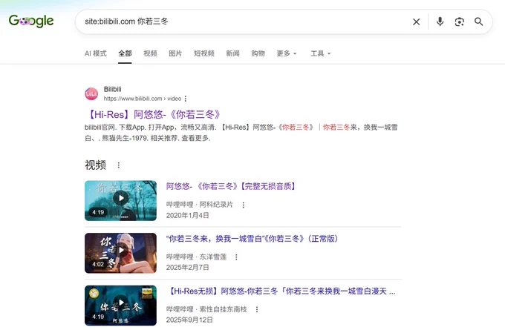Submit search with the magnifier icon
Viewport: 505px width, 330px height.
click(x=478, y=22)
